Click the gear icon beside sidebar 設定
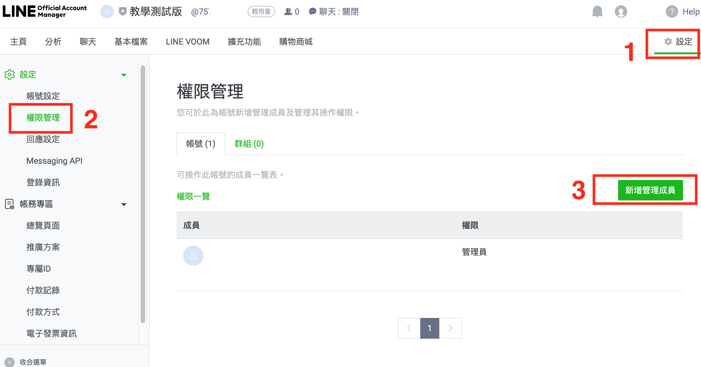Image resolution: width=701 pixels, height=367 pixels. point(10,75)
